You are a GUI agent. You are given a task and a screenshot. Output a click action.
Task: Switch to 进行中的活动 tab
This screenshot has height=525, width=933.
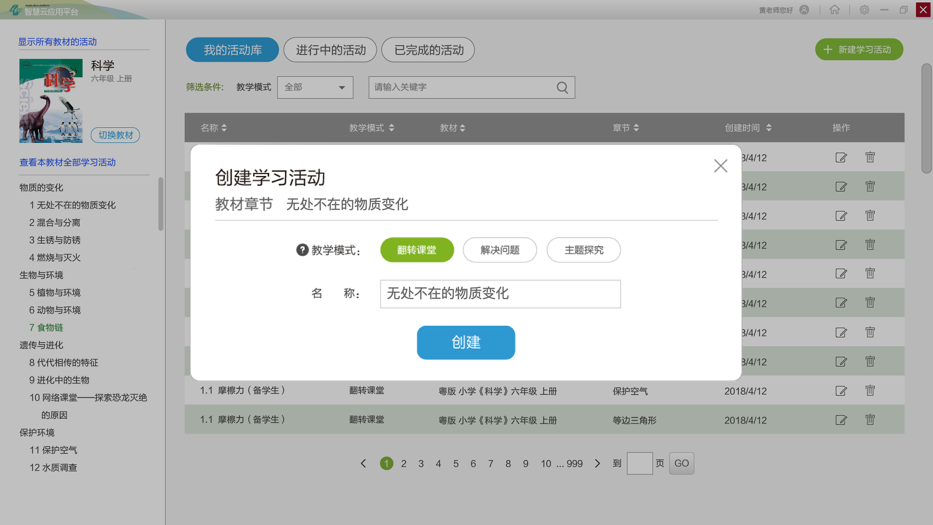coord(330,50)
